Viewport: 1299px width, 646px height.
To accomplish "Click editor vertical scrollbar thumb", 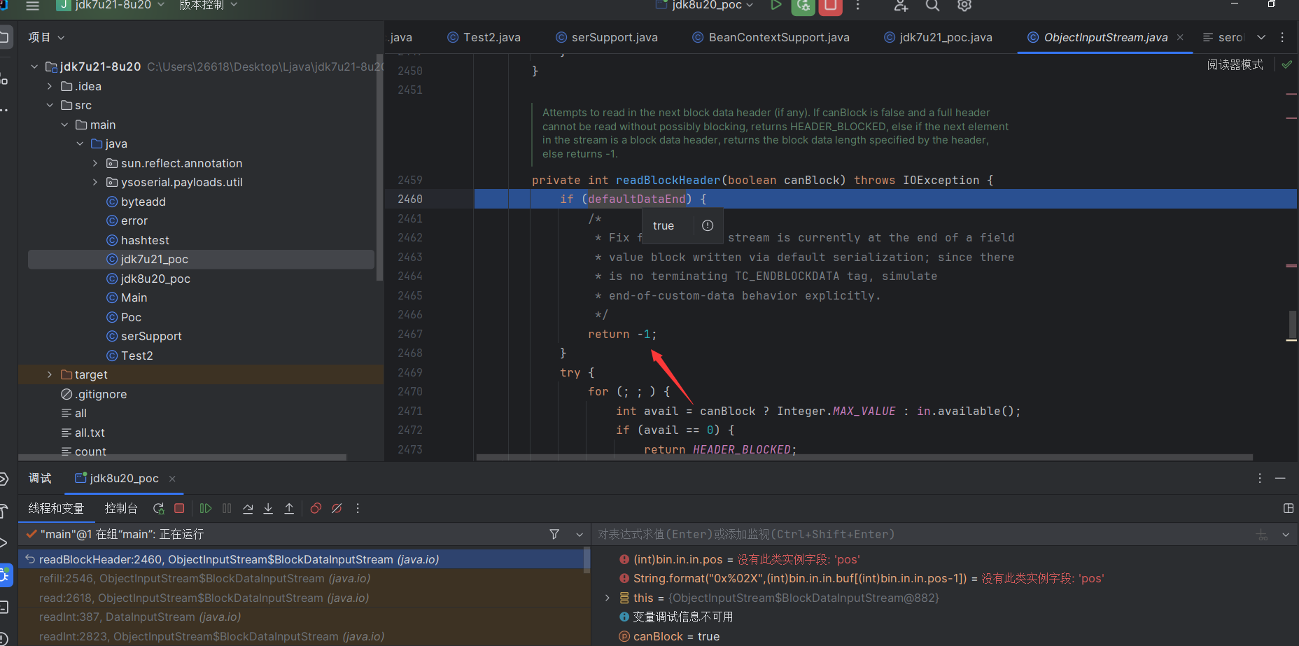I will click(1292, 325).
